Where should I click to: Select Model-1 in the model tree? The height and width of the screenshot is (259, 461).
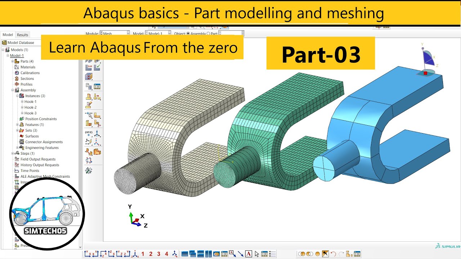pos(17,55)
